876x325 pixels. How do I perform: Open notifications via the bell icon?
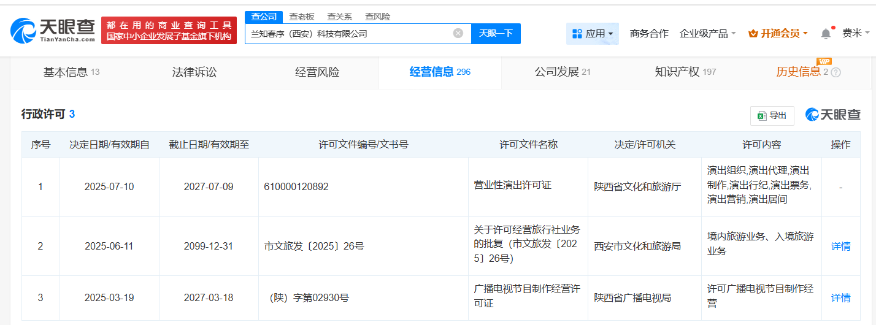coord(826,34)
